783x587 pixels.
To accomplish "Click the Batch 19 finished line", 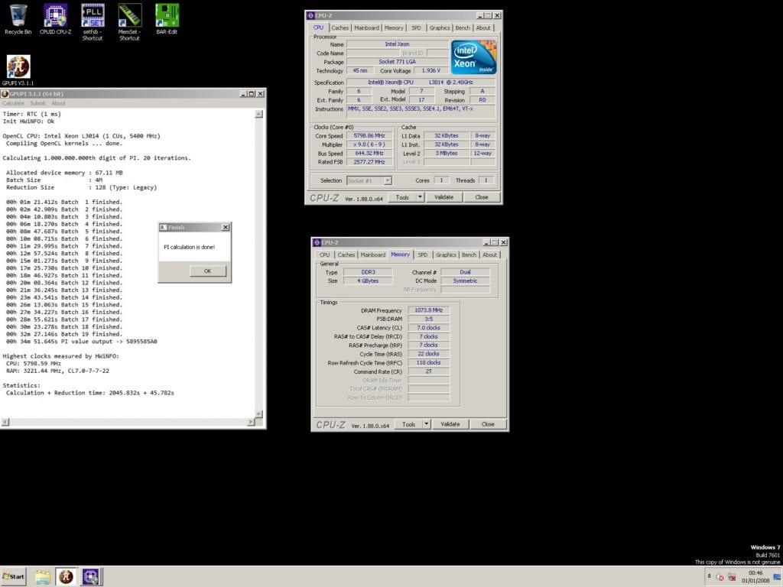I will pos(64,334).
